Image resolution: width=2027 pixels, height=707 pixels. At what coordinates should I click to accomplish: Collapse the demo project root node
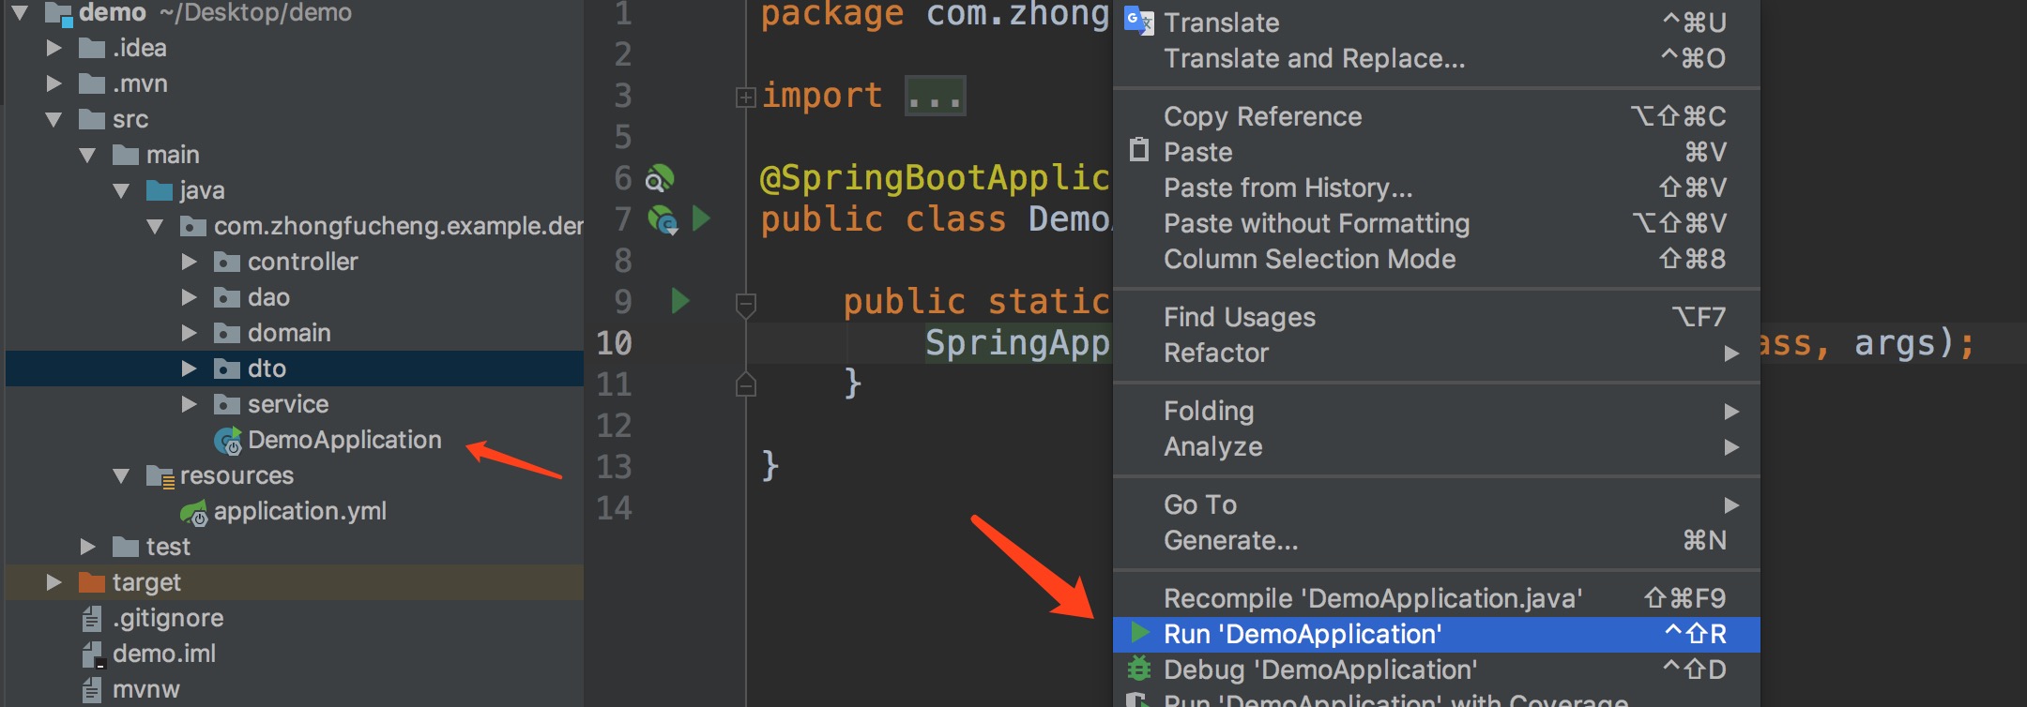pyautogui.click(x=20, y=13)
